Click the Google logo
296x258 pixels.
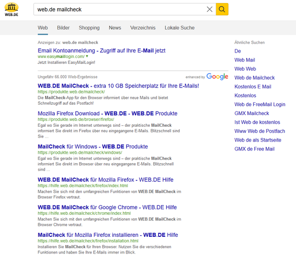pyautogui.click(x=217, y=77)
